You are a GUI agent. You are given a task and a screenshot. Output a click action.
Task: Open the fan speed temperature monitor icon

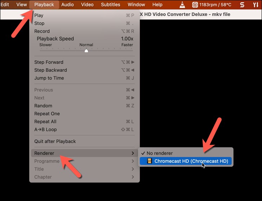point(195,5)
